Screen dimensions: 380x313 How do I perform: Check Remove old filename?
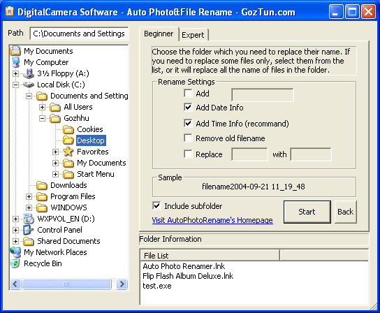(188, 138)
